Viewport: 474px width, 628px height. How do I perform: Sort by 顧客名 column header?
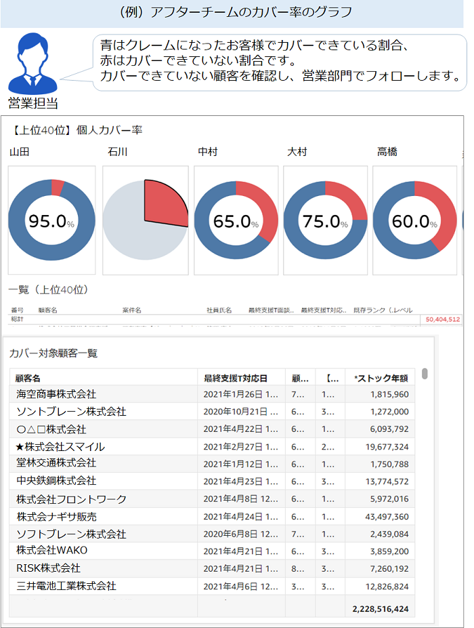coord(28,378)
